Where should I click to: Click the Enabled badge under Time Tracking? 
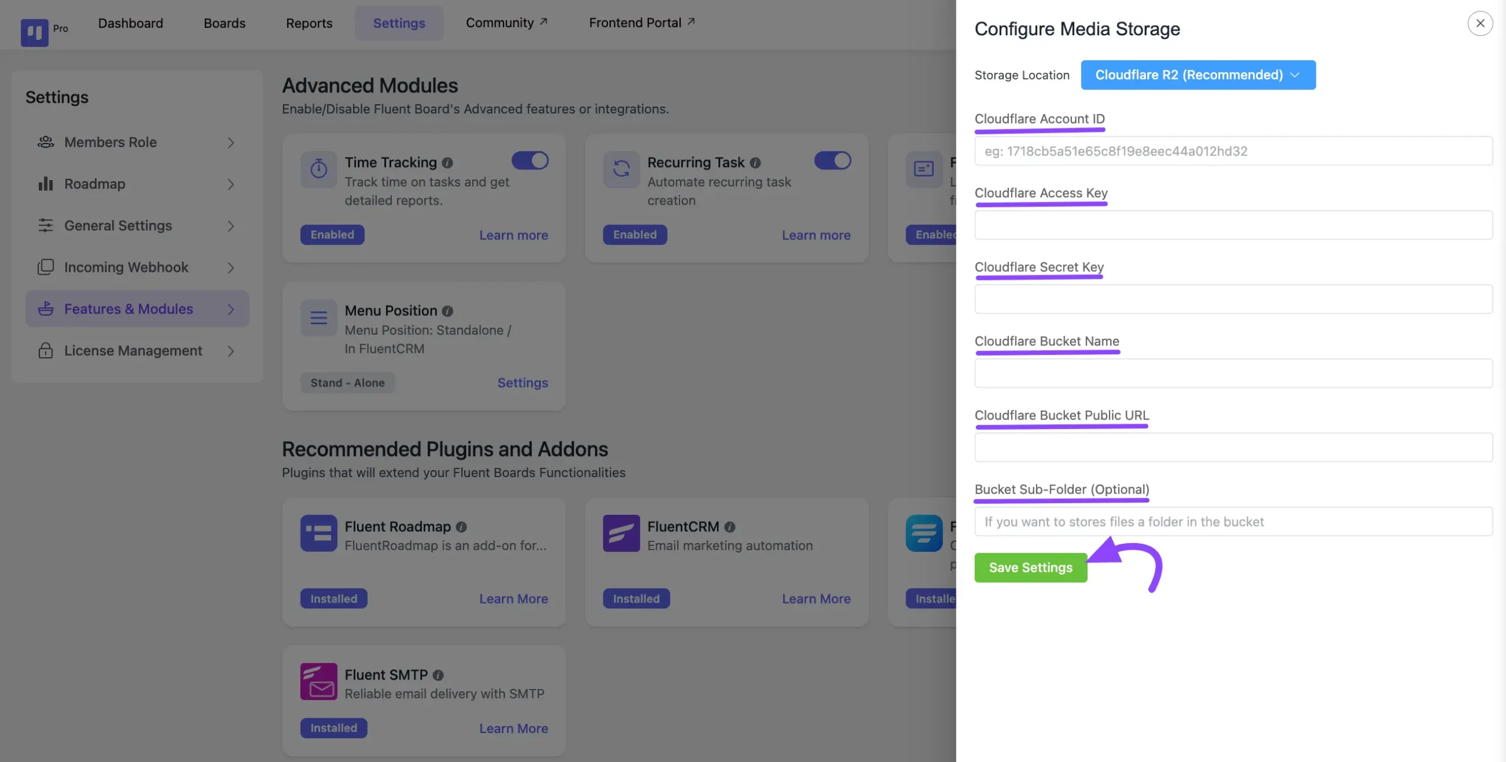pos(332,234)
